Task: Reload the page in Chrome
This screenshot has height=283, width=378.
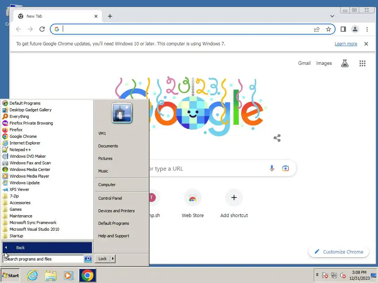Action: coord(42,29)
